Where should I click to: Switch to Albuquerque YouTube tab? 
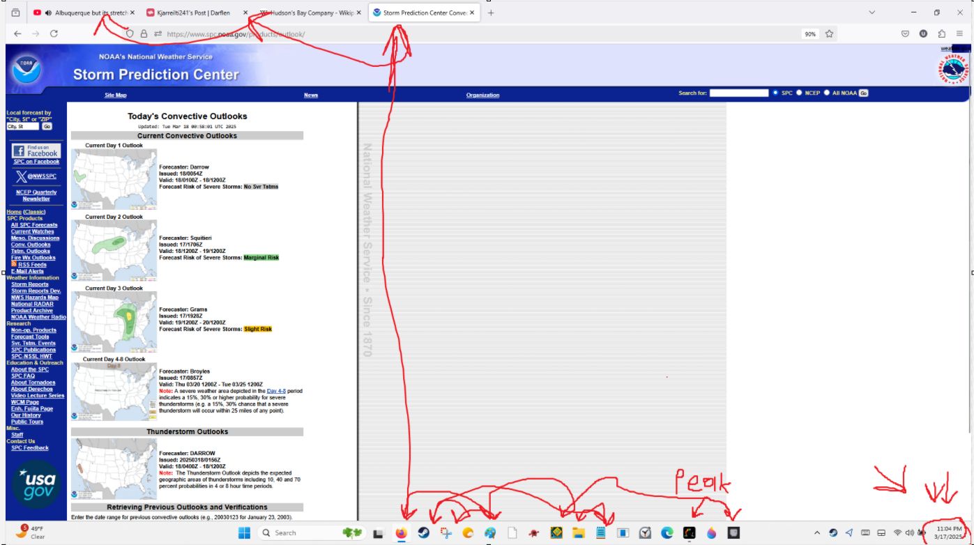coord(84,13)
